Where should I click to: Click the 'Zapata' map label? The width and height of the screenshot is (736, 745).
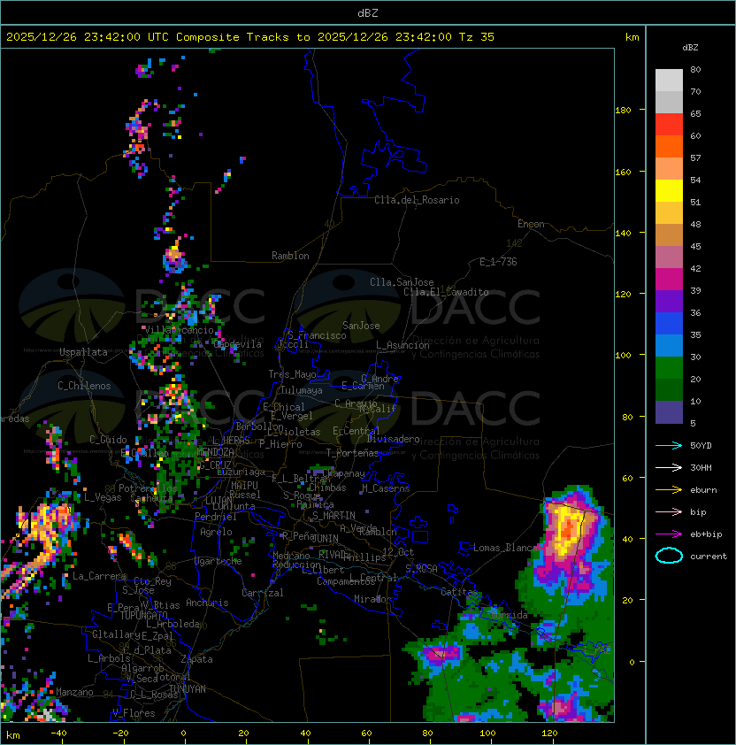pos(196,659)
